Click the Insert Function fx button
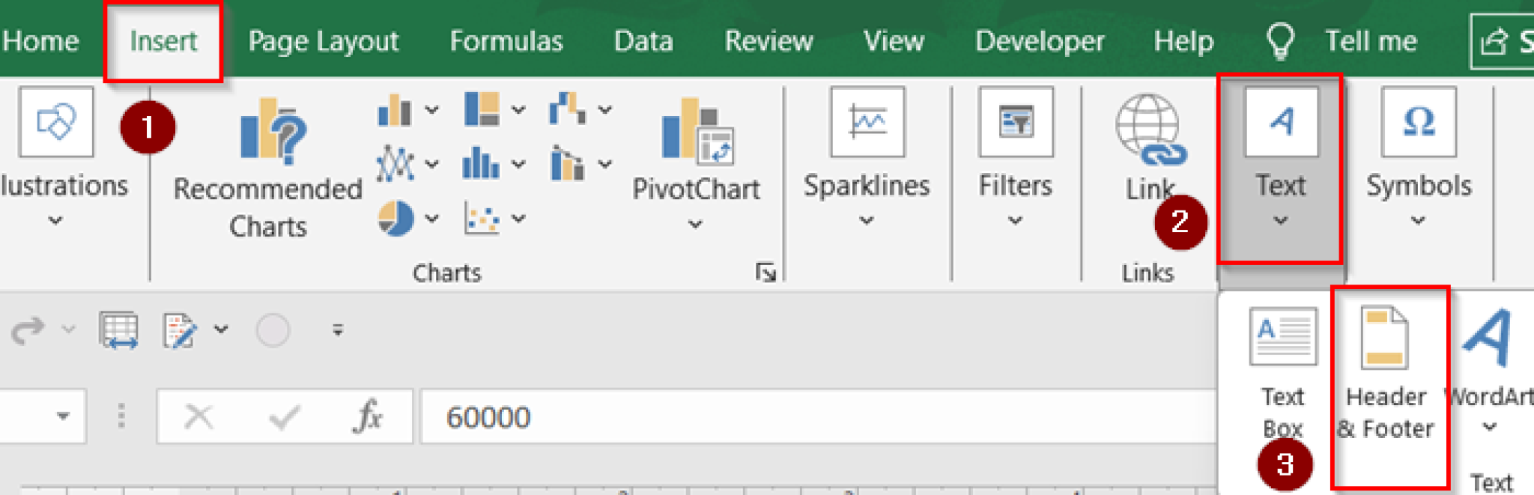The image size is (1534, 495). (368, 416)
